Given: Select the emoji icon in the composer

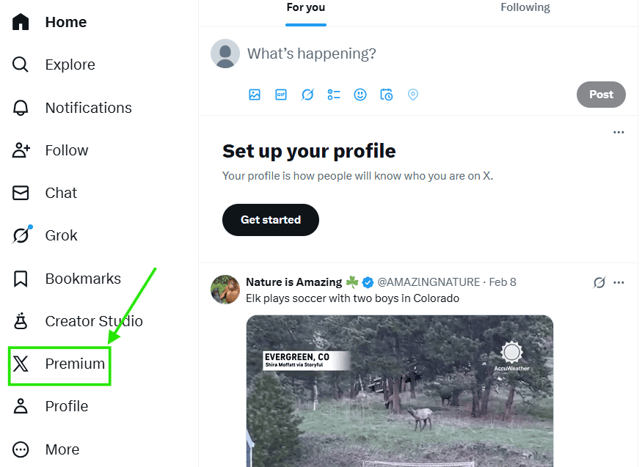Looking at the screenshot, I should coord(360,95).
